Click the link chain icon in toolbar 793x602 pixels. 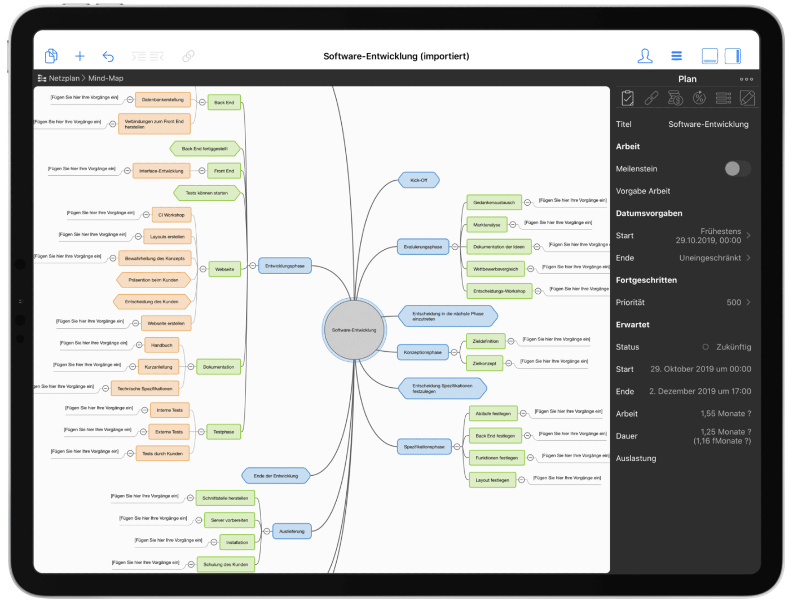click(x=188, y=56)
